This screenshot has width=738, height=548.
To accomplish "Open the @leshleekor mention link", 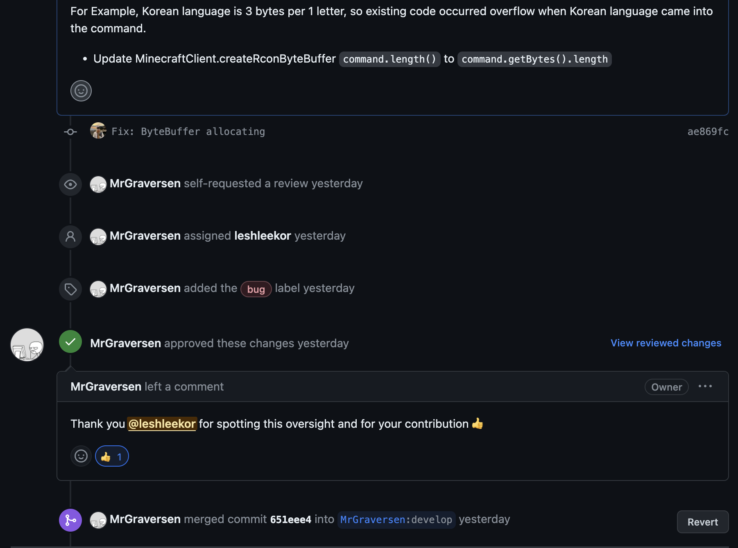I will click(x=162, y=424).
